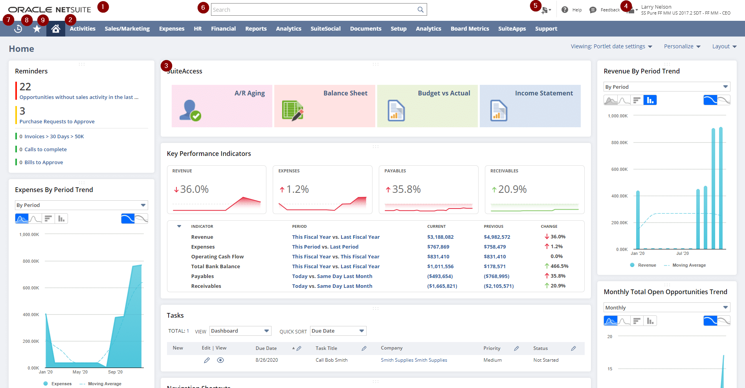Open the Financial menu
This screenshot has height=388, width=745.
[223, 28]
